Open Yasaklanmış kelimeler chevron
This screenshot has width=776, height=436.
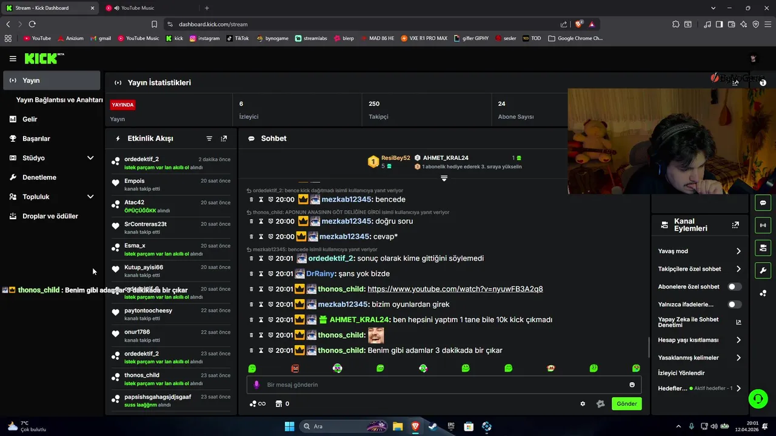[x=738, y=358]
